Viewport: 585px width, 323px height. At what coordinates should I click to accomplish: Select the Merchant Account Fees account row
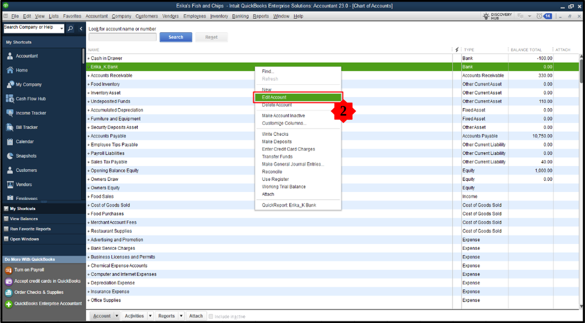(333, 222)
